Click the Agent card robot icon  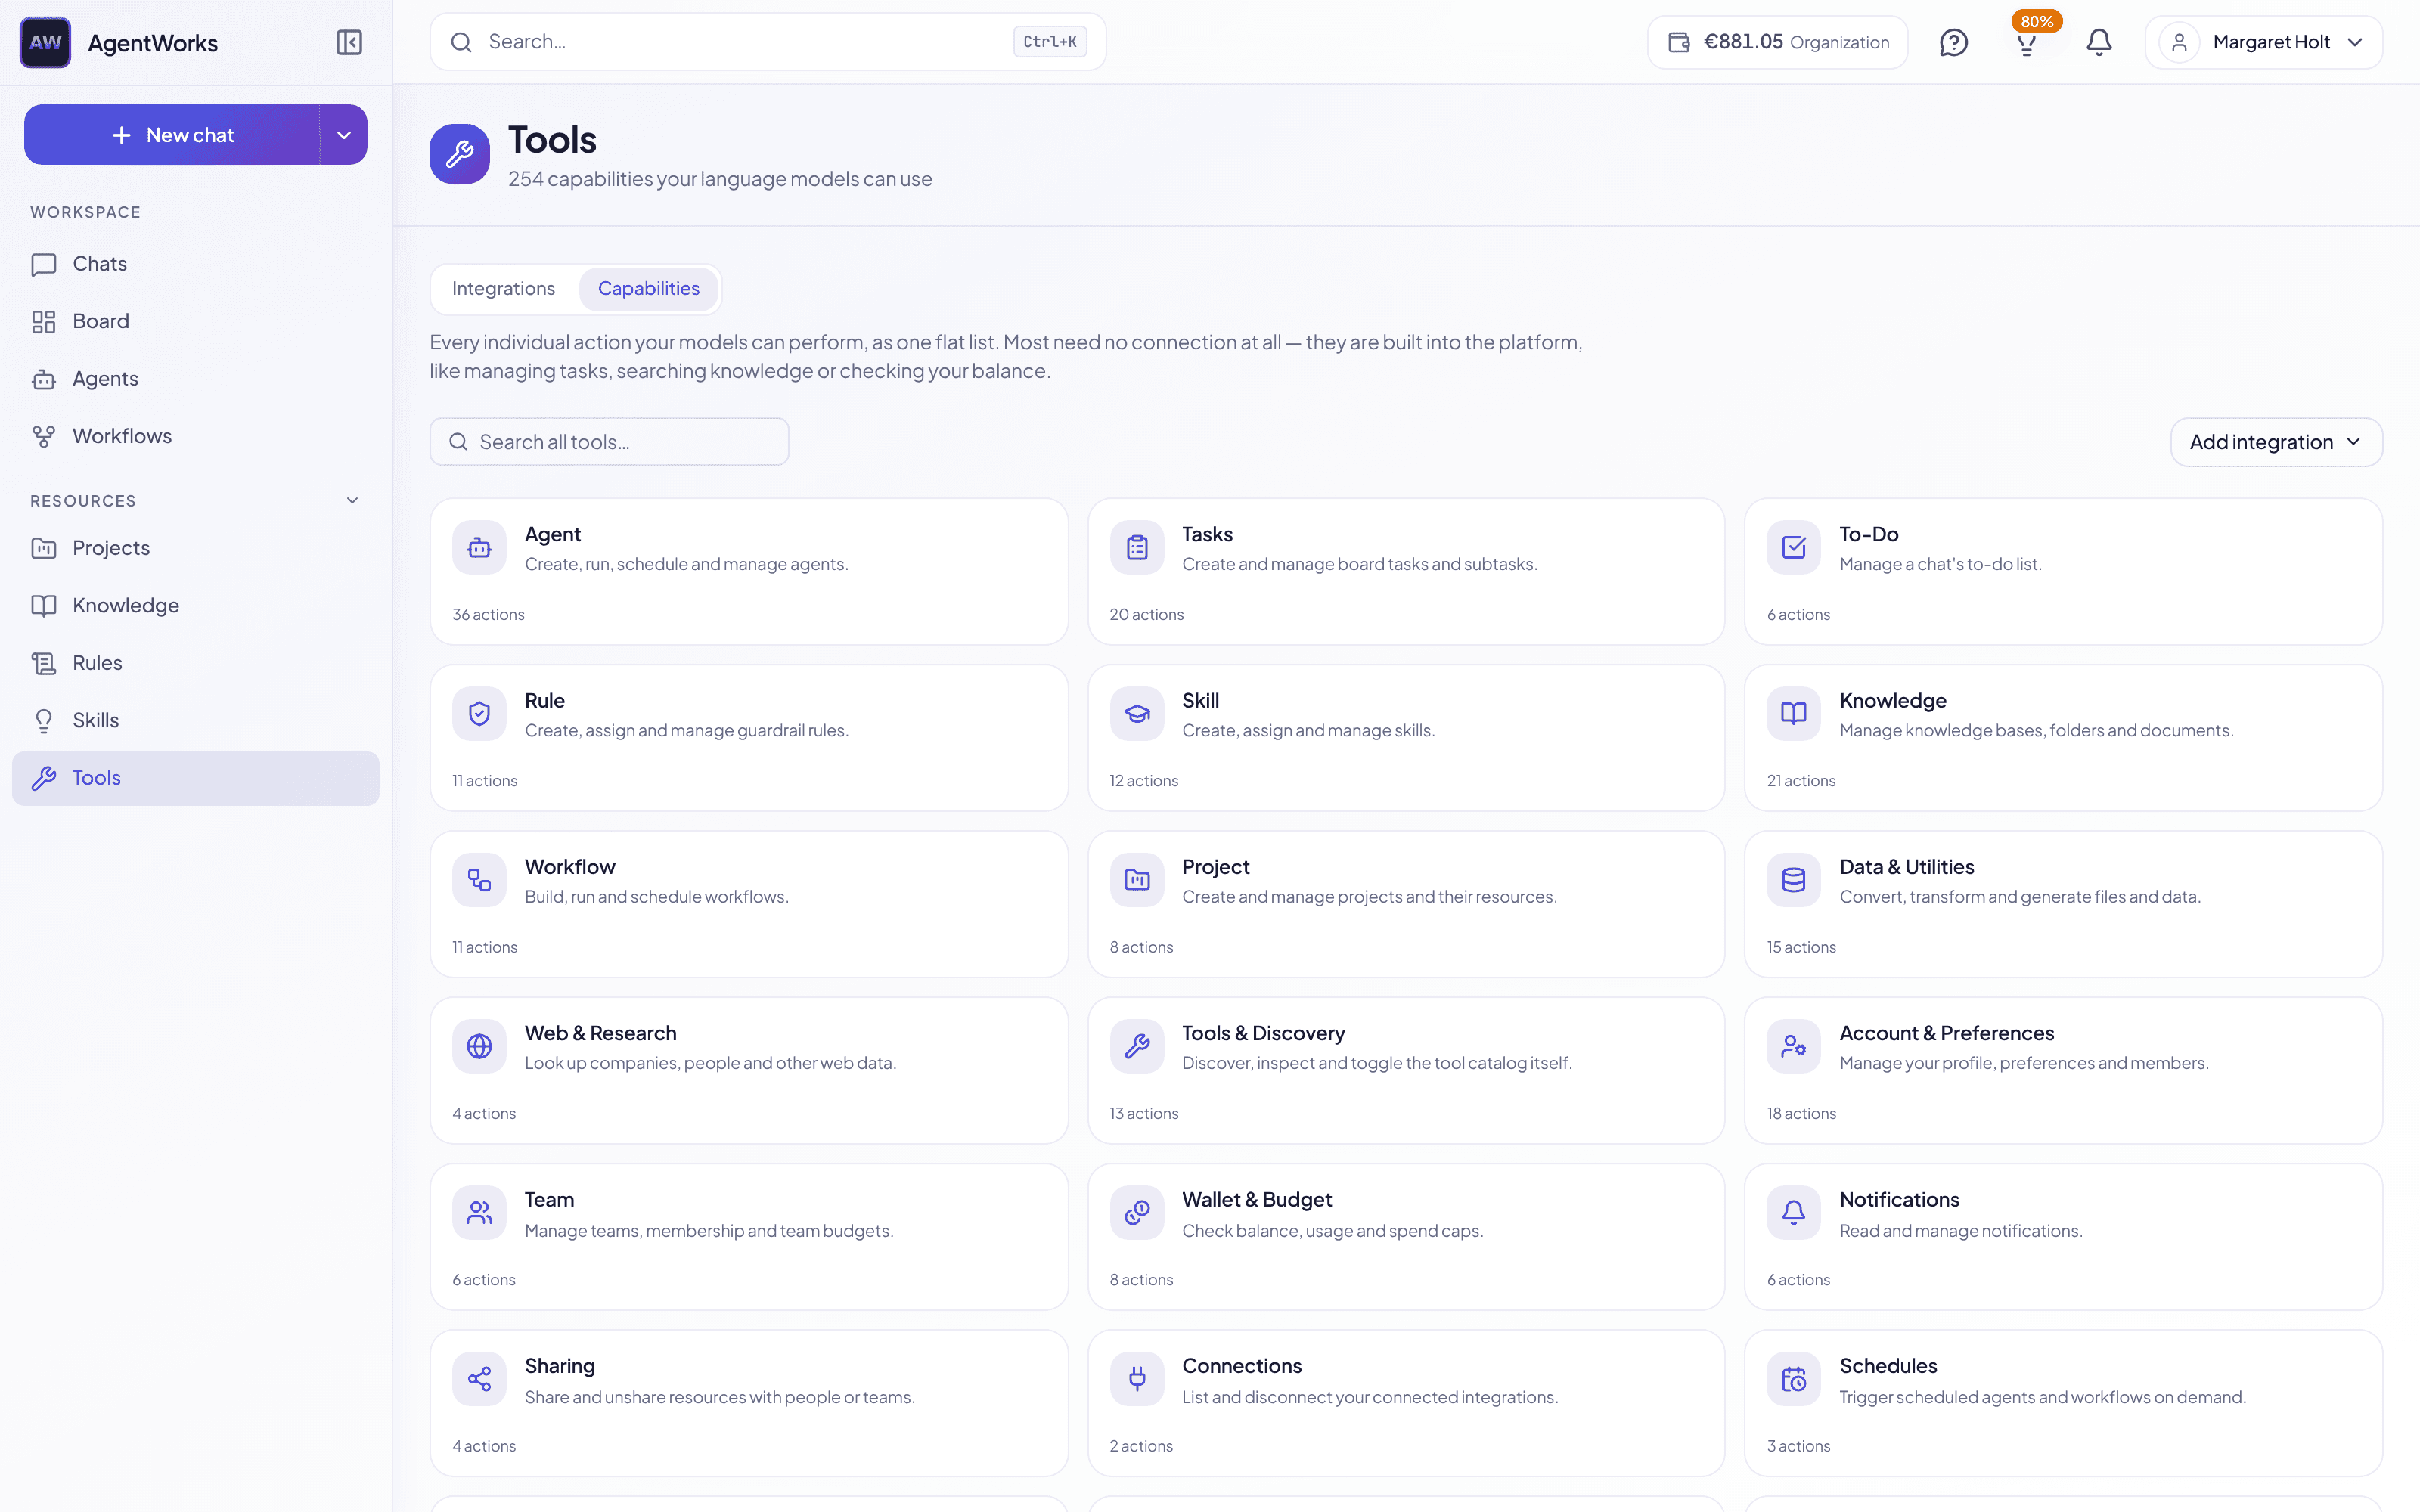[x=479, y=547]
